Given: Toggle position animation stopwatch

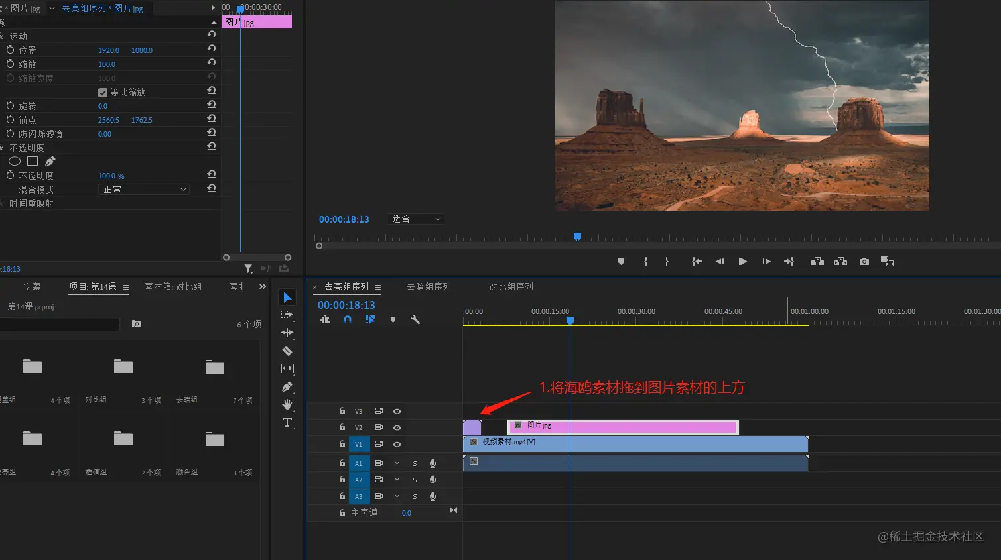Looking at the screenshot, I should click(x=10, y=50).
